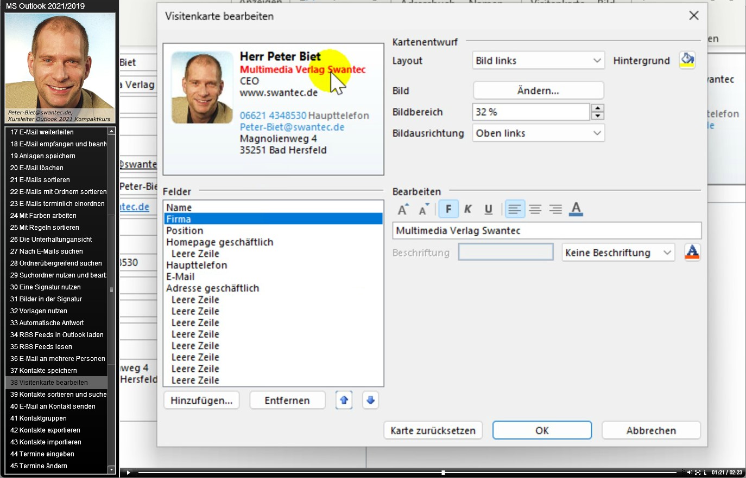This screenshot has height=478, width=746.
Task: Align text right in card
Action: pyautogui.click(x=555, y=209)
